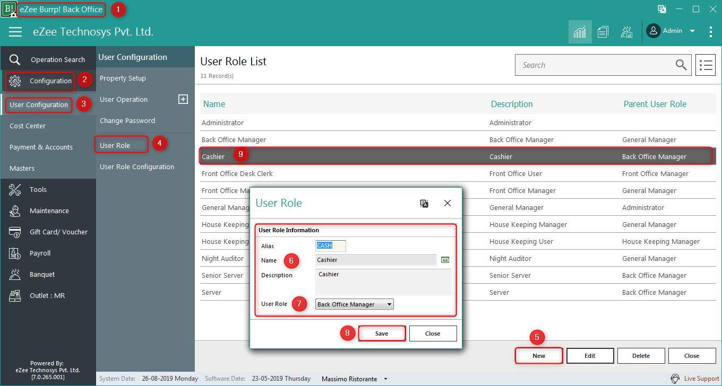Screen dimensions: 722x386
Task: Click the translate icon in the window title bar
Action: pos(662,9)
